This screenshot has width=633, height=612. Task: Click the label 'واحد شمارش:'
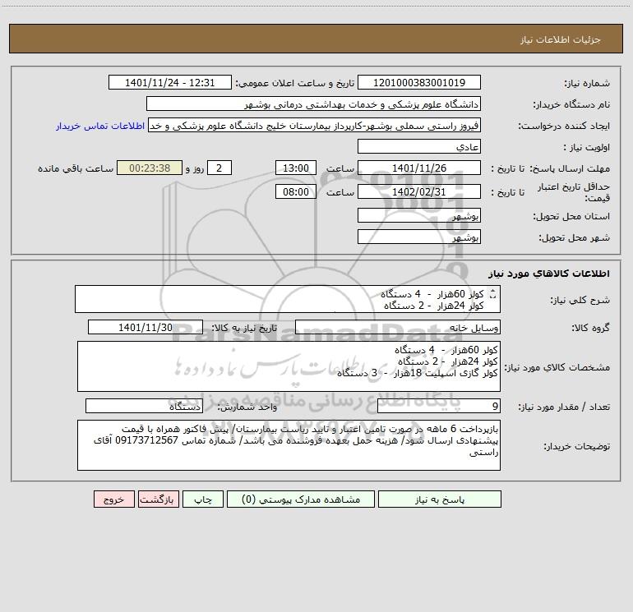point(247,407)
